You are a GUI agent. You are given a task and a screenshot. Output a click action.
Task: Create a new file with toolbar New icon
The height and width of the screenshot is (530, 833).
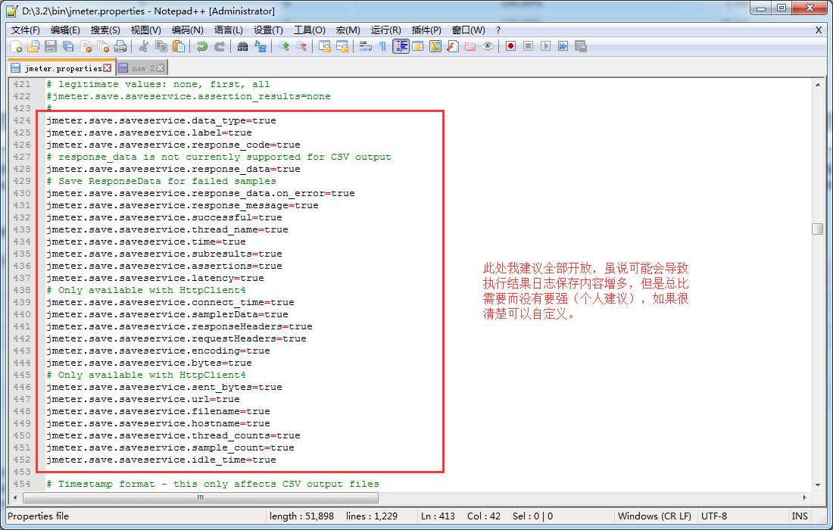[16, 47]
